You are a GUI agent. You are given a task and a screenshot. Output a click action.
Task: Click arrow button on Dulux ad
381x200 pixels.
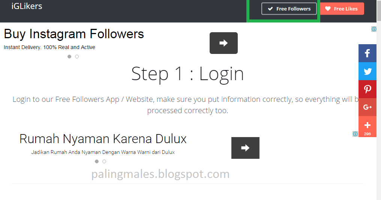pyautogui.click(x=245, y=148)
